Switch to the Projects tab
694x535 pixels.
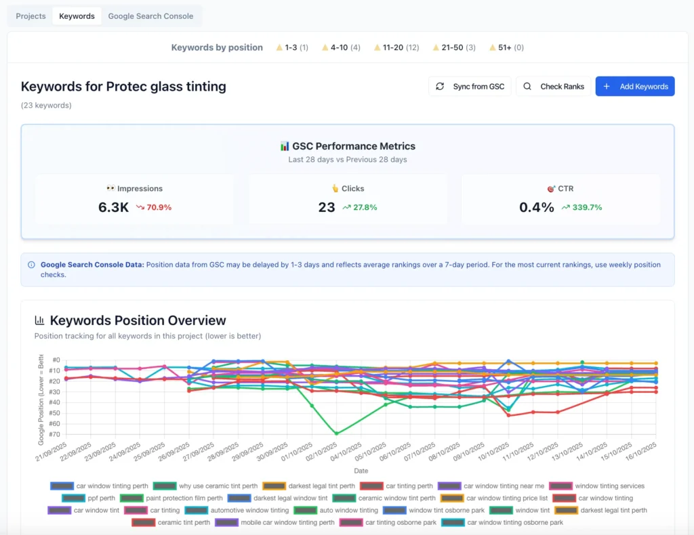click(30, 16)
